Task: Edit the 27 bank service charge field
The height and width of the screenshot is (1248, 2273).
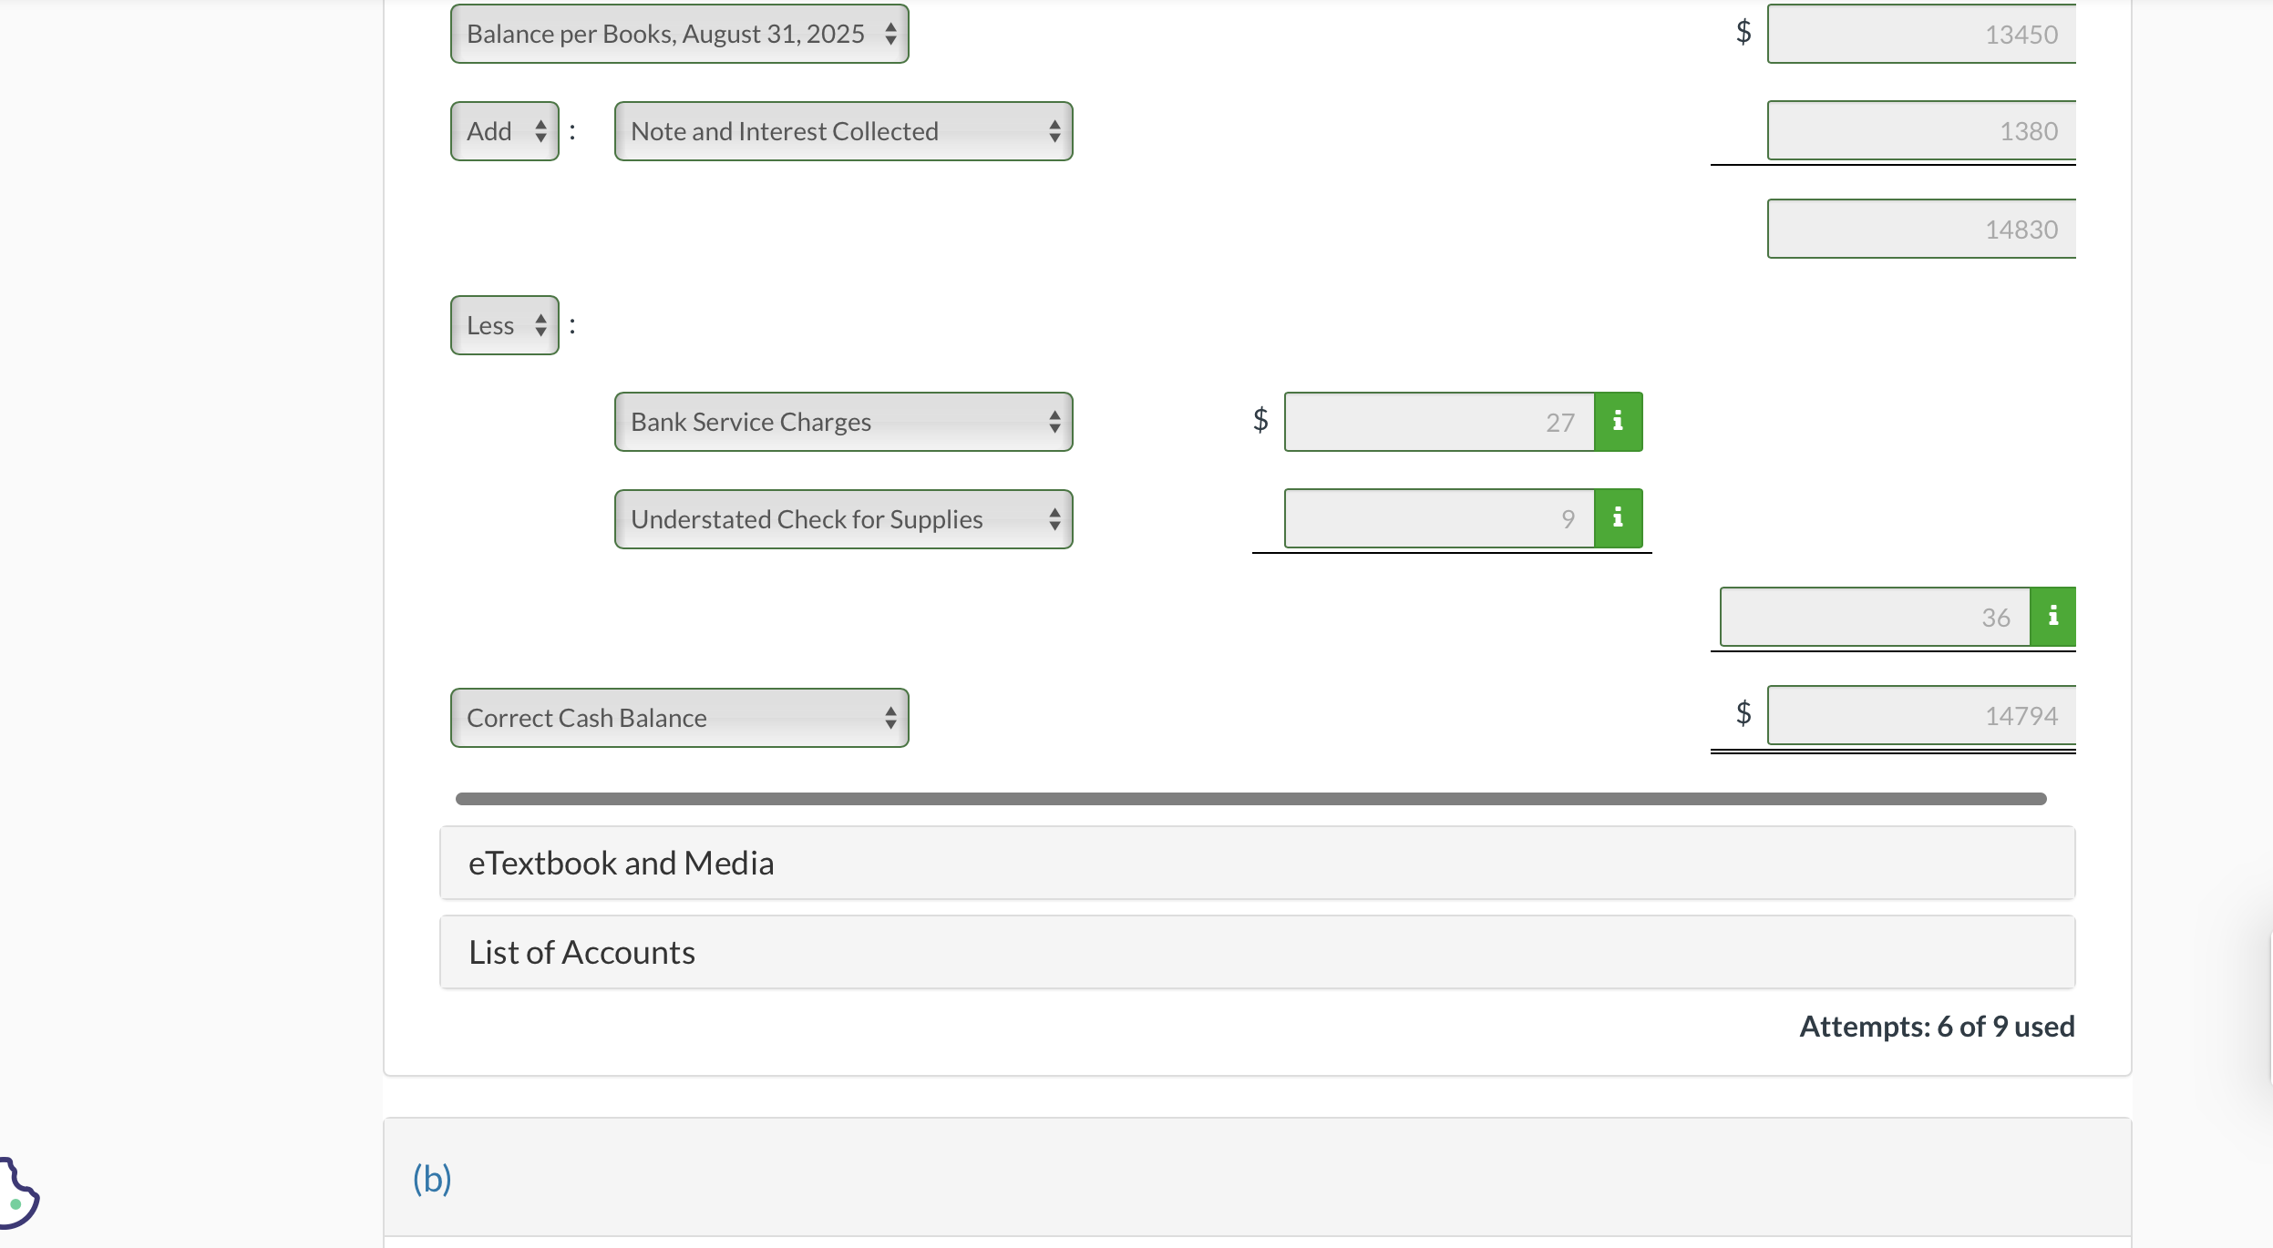Action: (x=1437, y=421)
